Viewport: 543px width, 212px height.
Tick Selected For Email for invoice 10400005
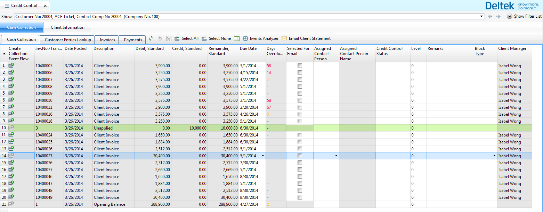coord(300,66)
